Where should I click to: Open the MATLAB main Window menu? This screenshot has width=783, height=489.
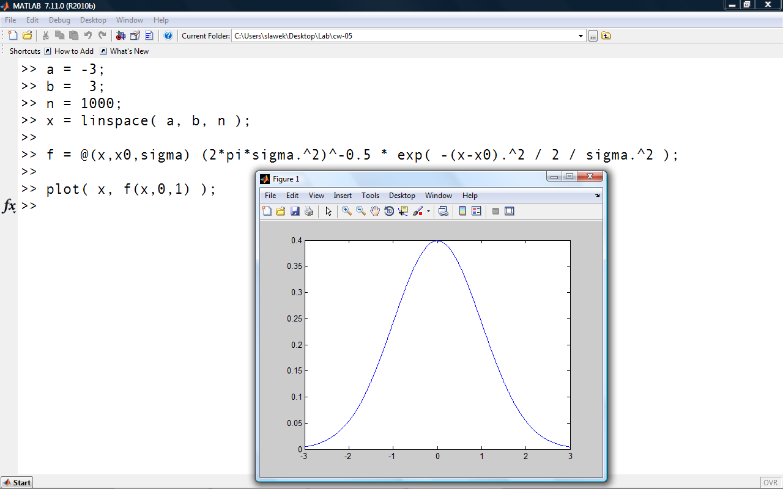[130, 20]
